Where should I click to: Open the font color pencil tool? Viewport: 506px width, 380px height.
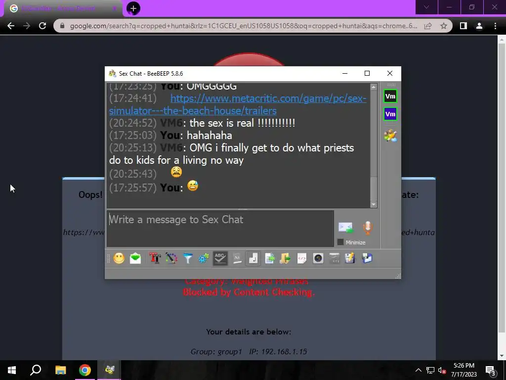coord(171,258)
